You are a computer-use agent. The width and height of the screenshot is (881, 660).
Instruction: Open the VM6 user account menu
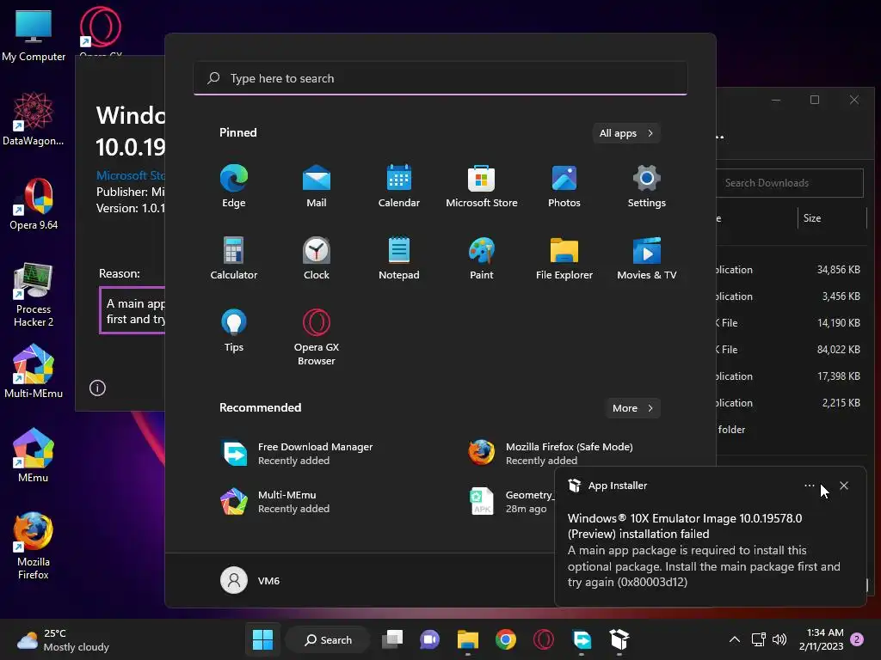click(250, 580)
